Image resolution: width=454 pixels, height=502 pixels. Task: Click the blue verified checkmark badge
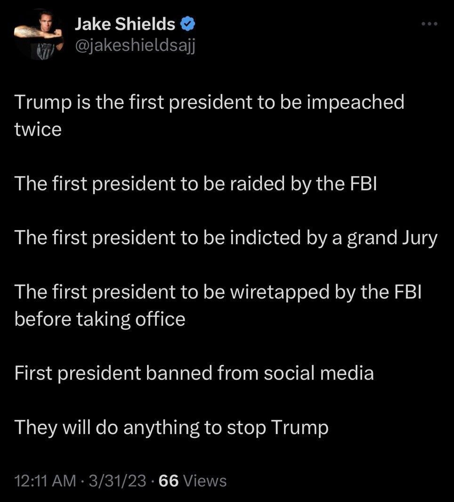185,24
